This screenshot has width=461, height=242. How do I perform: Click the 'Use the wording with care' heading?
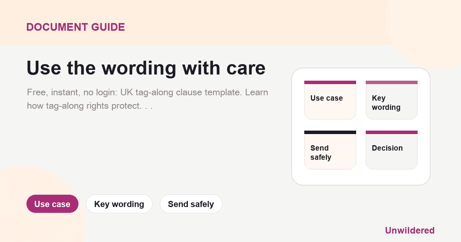(146, 68)
